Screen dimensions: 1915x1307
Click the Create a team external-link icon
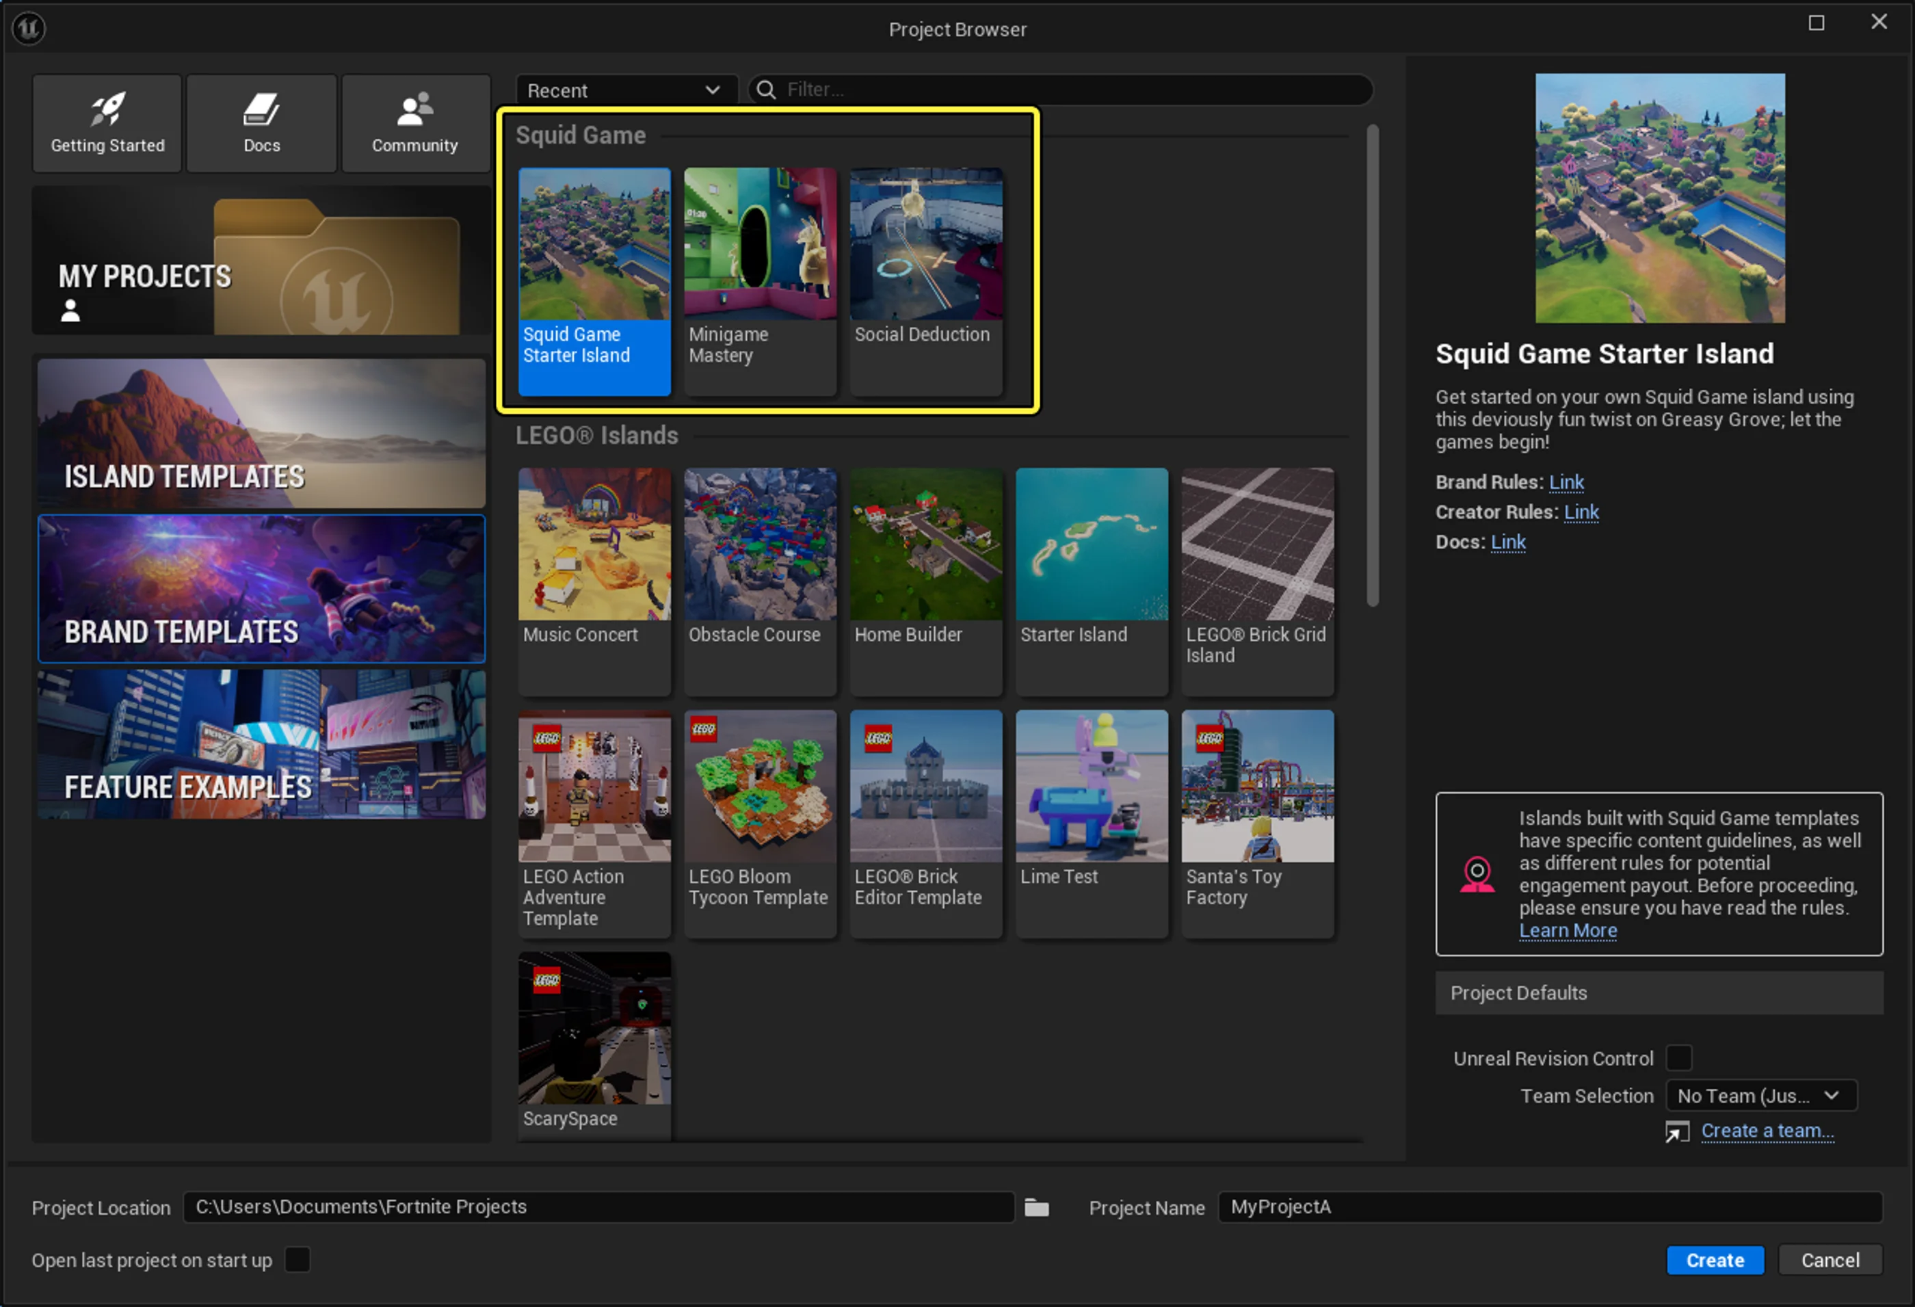point(1677,1131)
